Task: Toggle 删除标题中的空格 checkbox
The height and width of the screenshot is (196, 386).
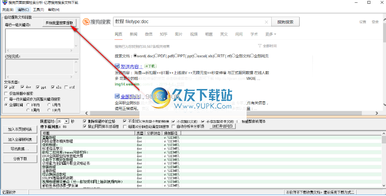Action: 85,121
